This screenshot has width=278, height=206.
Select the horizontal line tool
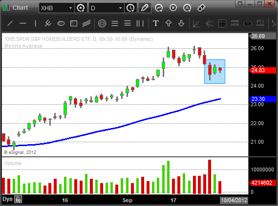point(23,23)
